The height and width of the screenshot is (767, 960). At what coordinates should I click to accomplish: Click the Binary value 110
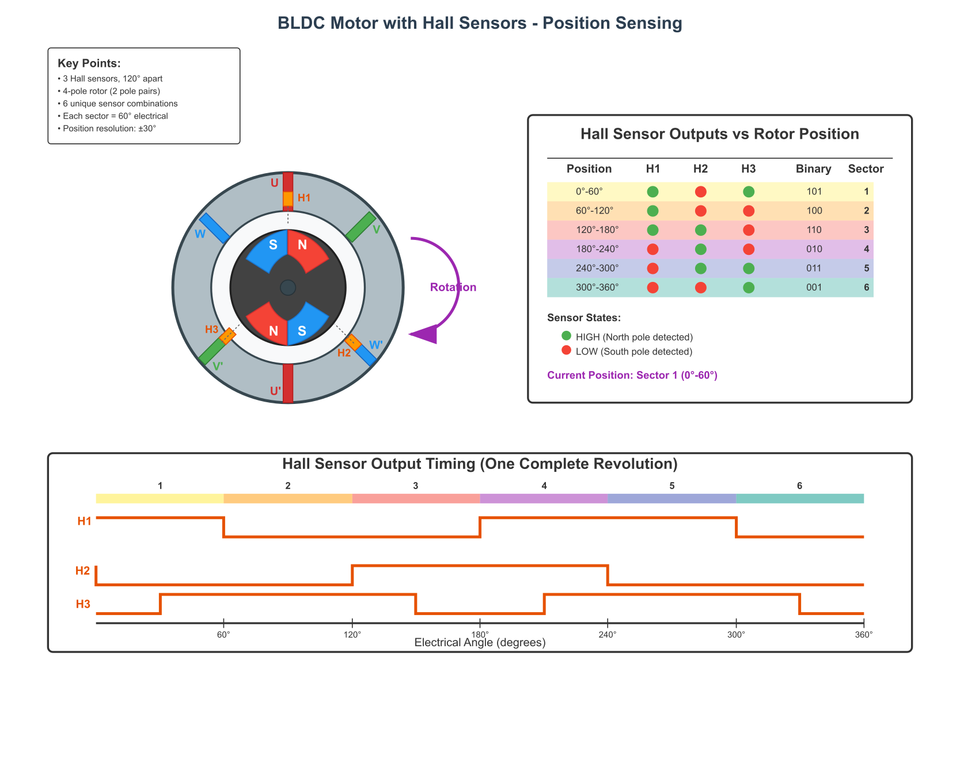(x=814, y=230)
